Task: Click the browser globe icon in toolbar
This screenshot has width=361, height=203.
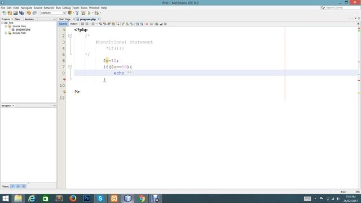Action: pyautogui.click(x=70, y=13)
